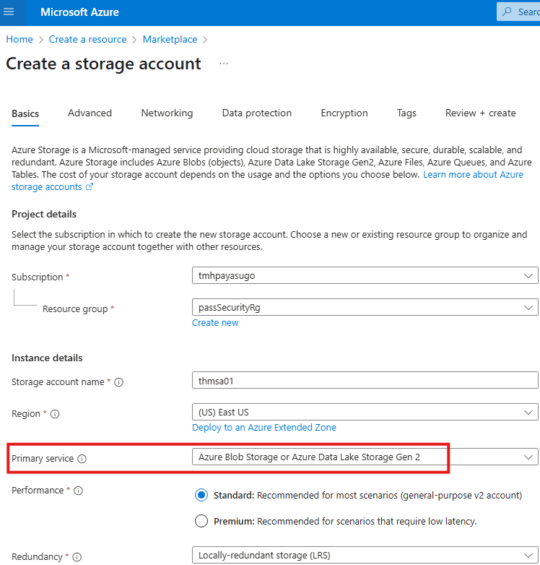The image size is (540, 565).
Task: Go to the Data protection tab
Action: (257, 113)
